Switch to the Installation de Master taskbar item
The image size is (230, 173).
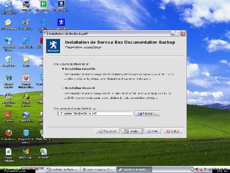click(x=62, y=169)
